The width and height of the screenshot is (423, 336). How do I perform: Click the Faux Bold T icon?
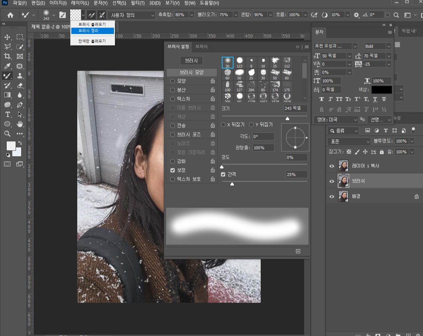pyautogui.click(x=322, y=99)
